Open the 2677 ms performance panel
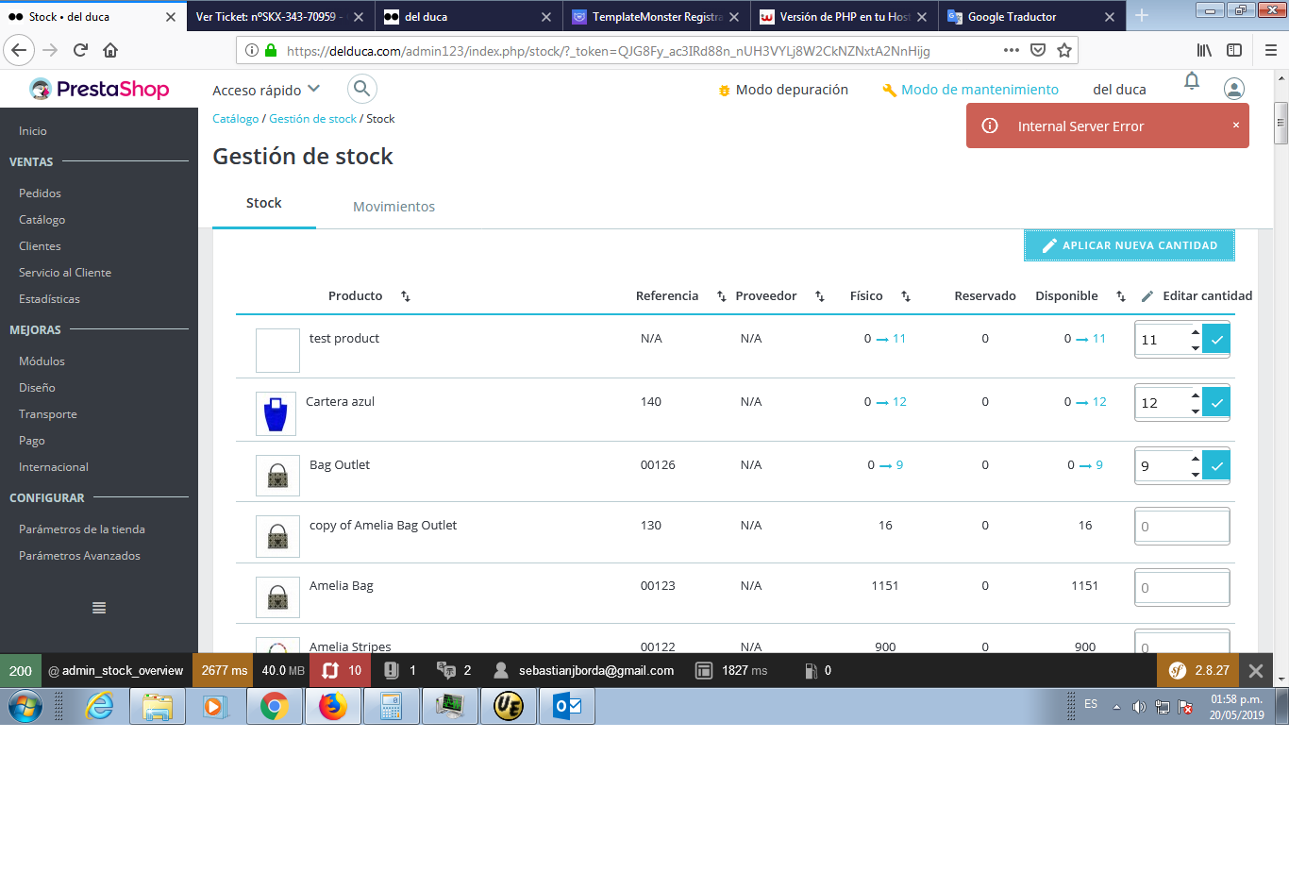 click(224, 671)
